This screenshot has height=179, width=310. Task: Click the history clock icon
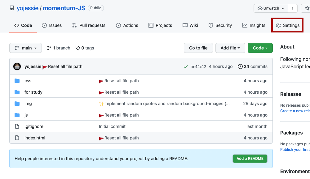240,67
